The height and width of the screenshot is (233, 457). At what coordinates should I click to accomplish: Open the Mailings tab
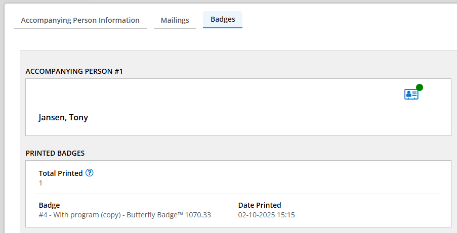point(175,20)
